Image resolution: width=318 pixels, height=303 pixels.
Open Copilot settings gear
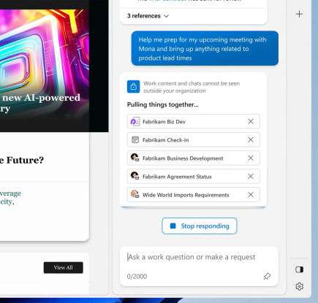click(300, 286)
